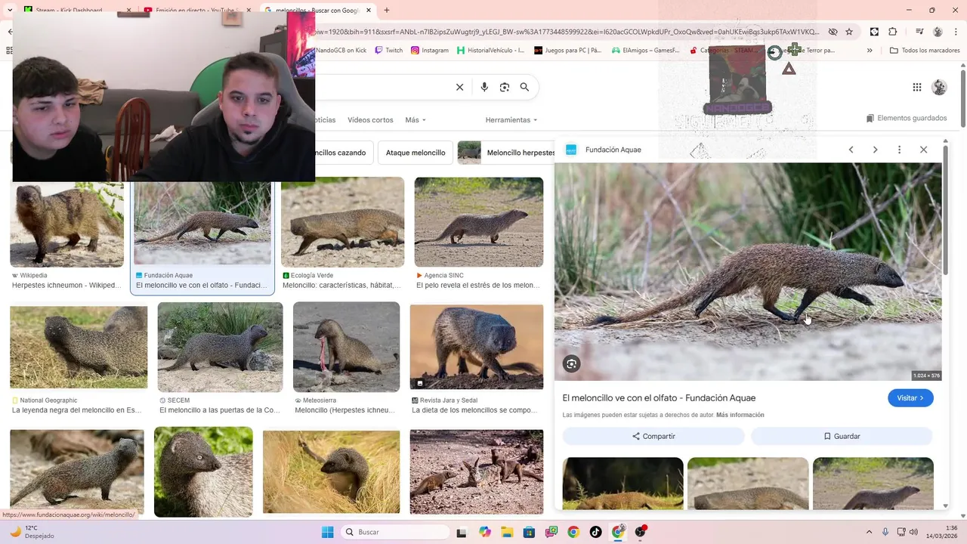This screenshot has height=544, width=967.
Task: Open HistorialVehículo bookmark
Action: coord(491,51)
